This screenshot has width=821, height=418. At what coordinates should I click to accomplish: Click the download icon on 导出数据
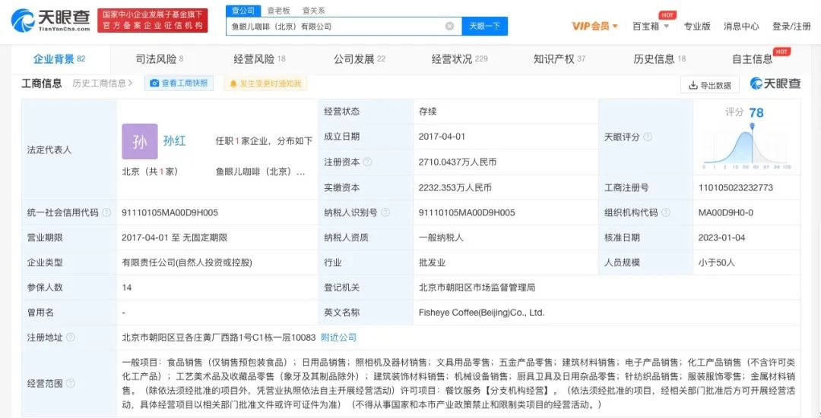click(693, 85)
